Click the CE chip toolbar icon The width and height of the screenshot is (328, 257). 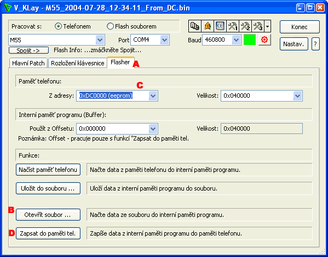[x=220, y=26]
